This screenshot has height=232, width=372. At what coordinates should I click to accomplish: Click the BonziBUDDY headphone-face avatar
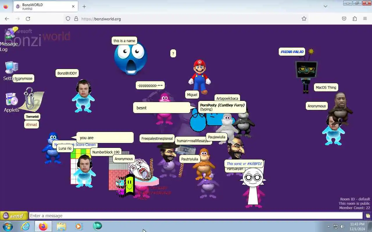(x=83, y=96)
